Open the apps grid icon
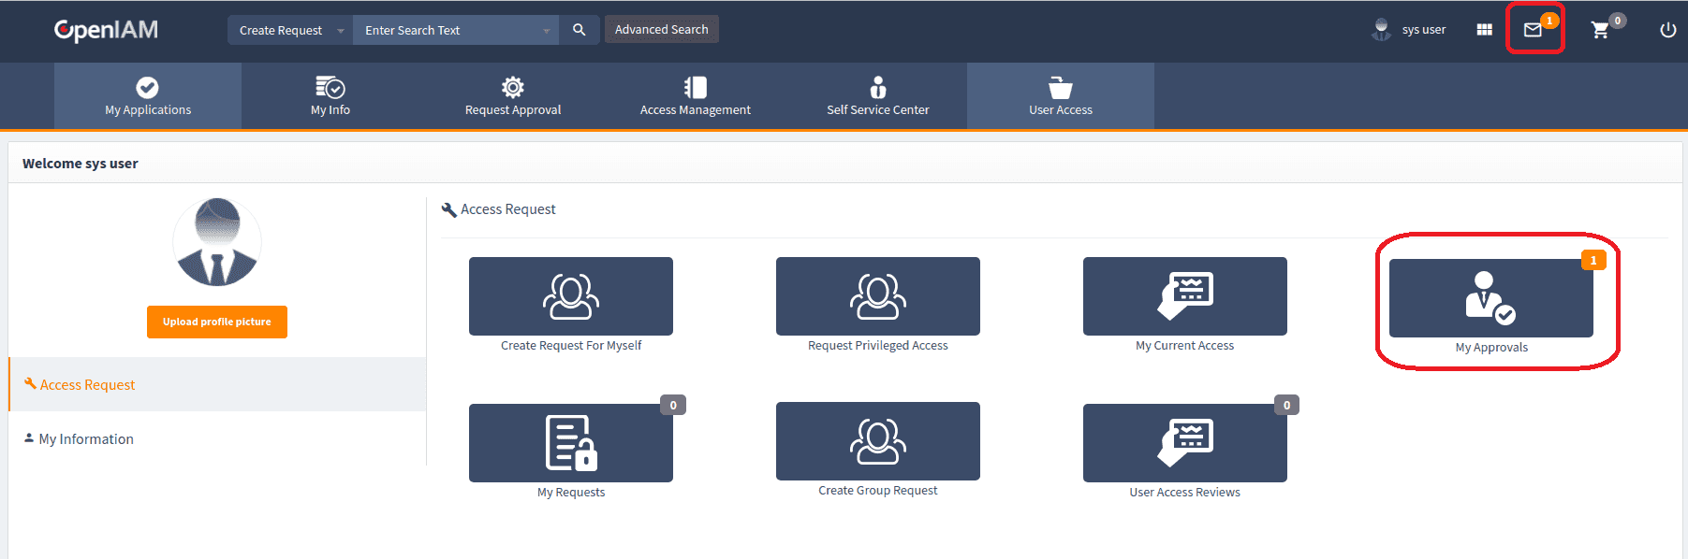 tap(1484, 30)
